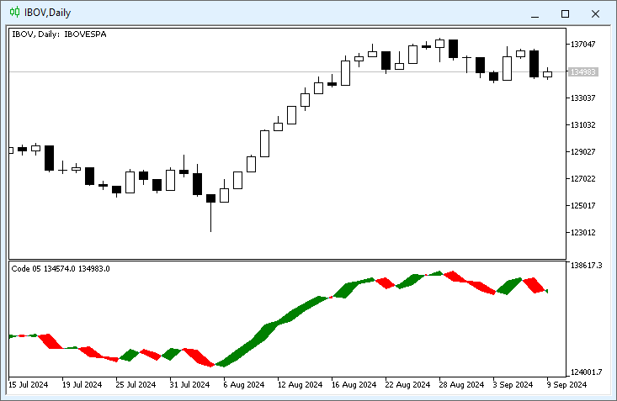Click the 28 Aug 2024 date label
This screenshot has height=401, width=617.
[x=461, y=384]
